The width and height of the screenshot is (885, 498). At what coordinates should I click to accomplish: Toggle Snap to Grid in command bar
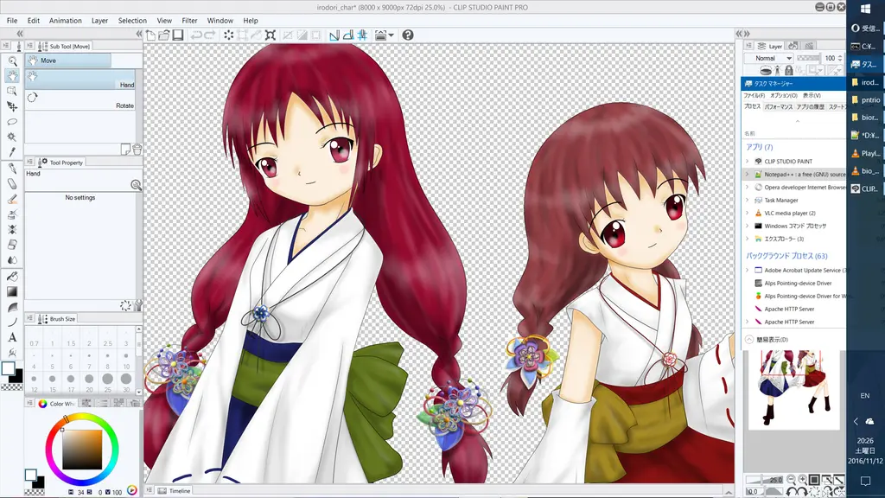click(362, 35)
